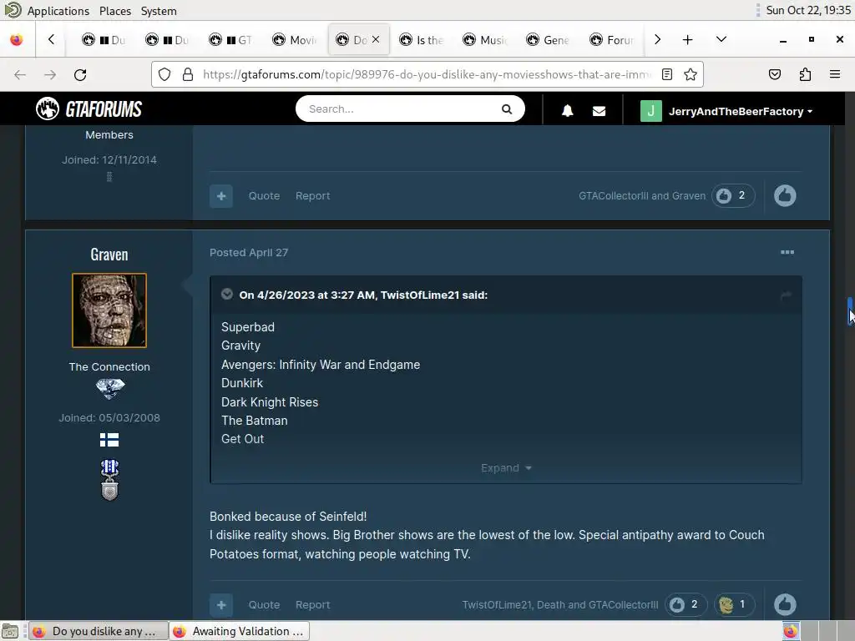Switch to the 'Foru' browser tab
Viewport: 855px width, 641px height.
(x=611, y=40)
